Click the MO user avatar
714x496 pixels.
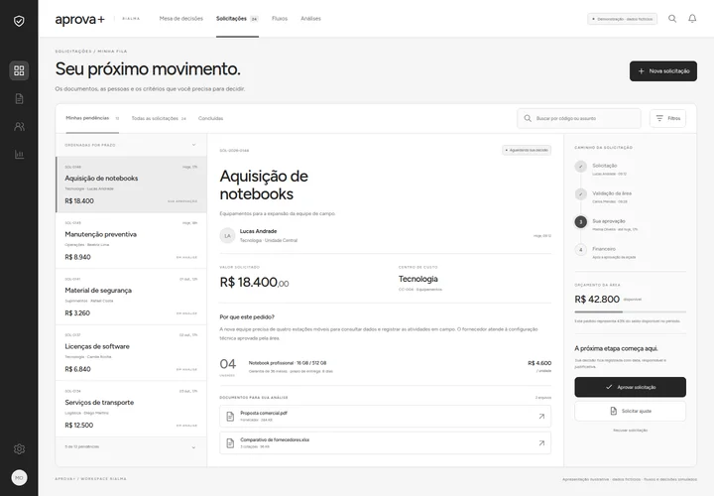pos(19,478)
